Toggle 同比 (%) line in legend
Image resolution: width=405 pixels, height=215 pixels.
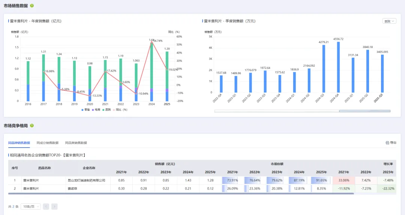(x=120, y=110)
